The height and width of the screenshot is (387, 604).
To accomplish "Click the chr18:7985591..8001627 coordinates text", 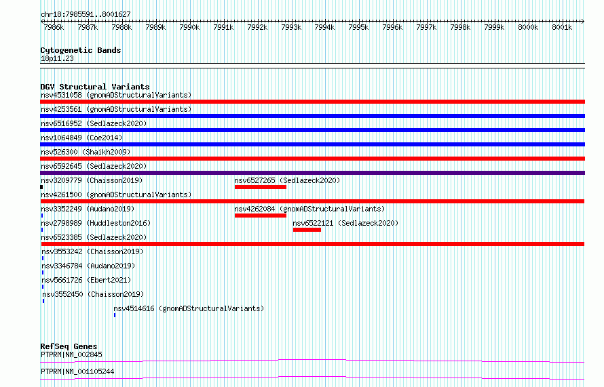I will click(x=86, y=15).
